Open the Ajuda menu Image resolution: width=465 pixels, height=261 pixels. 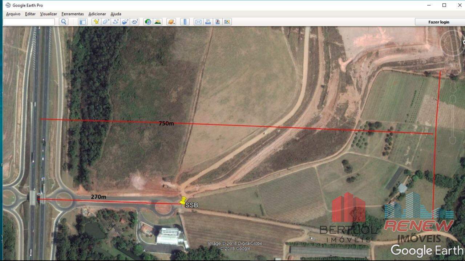pos(116,14)
